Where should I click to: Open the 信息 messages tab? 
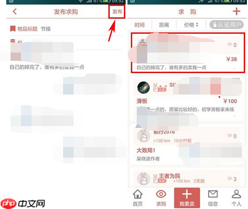tap(213, 198)
